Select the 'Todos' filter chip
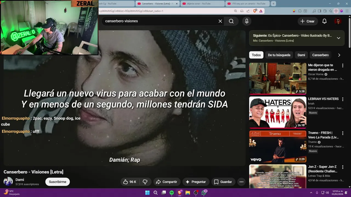Image resolution: width=351 pixels, height=197 pixels. click(256, 55)
